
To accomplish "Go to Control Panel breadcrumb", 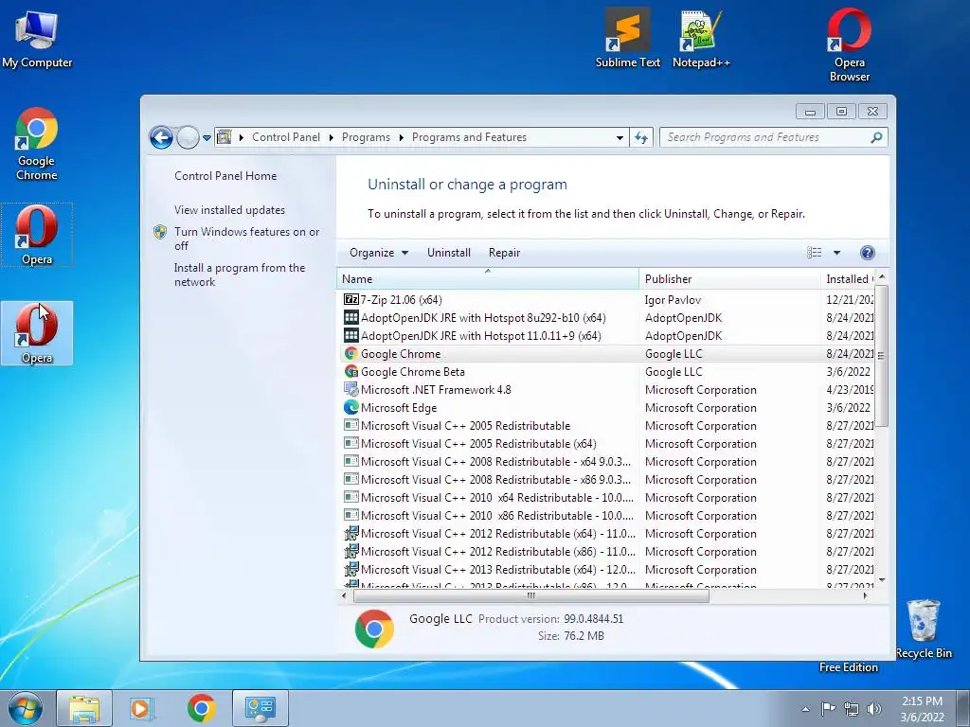I will click(x=286, y=137).
